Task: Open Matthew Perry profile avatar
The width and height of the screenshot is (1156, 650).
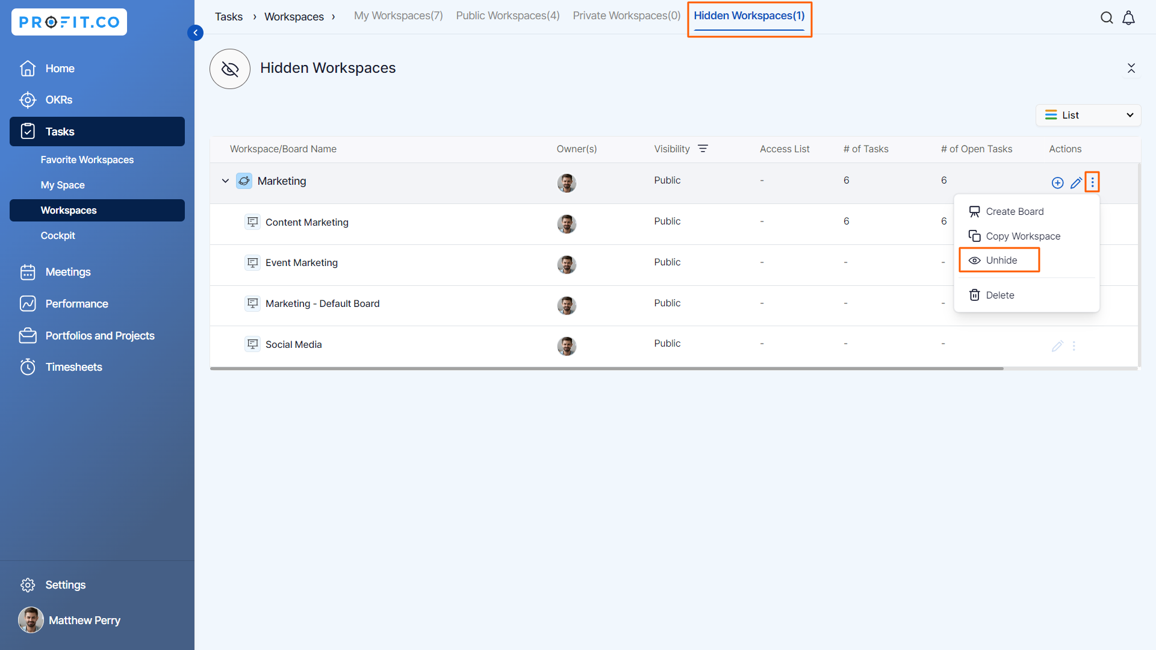Action: [x=31, y=620]
